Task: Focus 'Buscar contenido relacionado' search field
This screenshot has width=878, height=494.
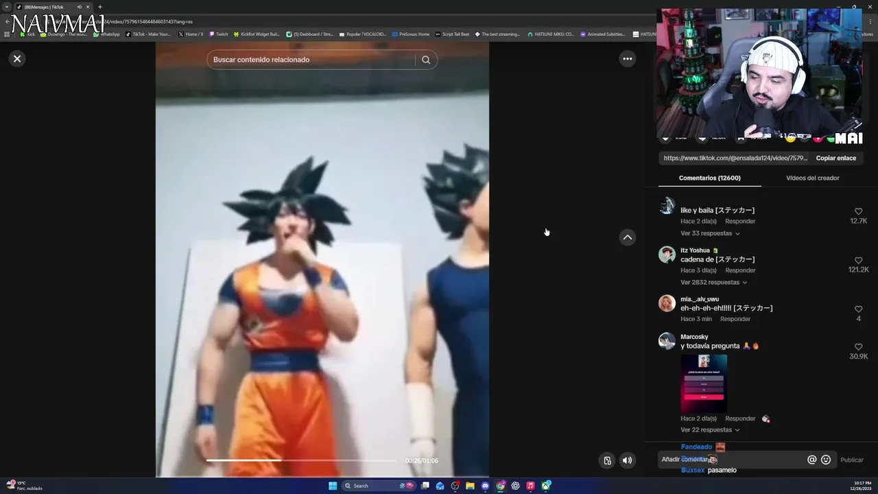Action: pos(313,60)
